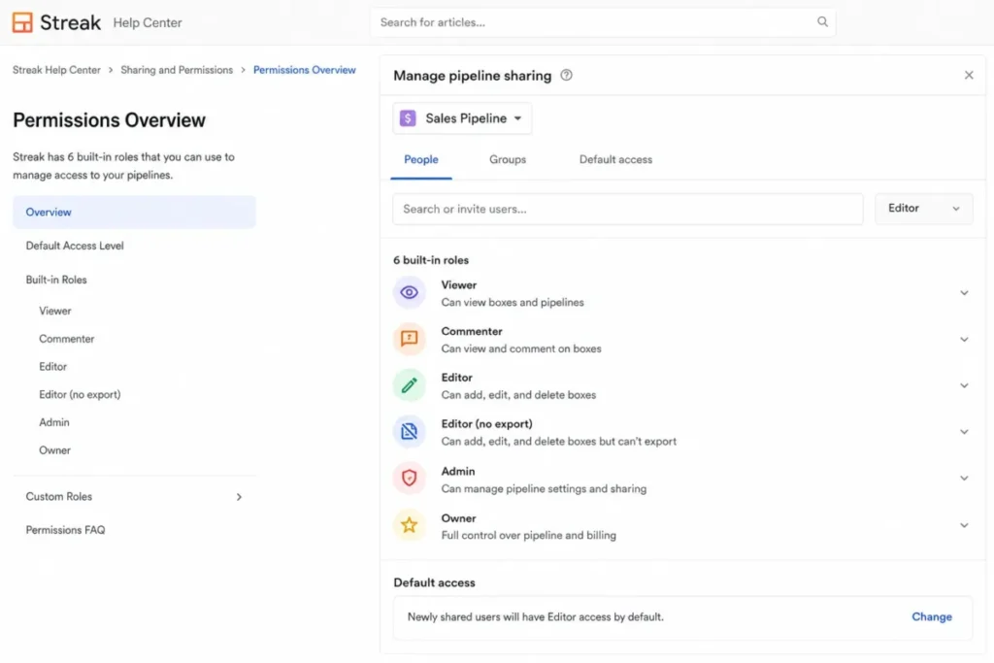
Task: Click the Search for articles field
Action: 603,22
